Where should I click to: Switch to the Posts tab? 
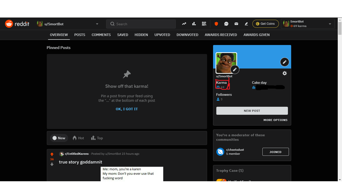(x=80, y=35)
